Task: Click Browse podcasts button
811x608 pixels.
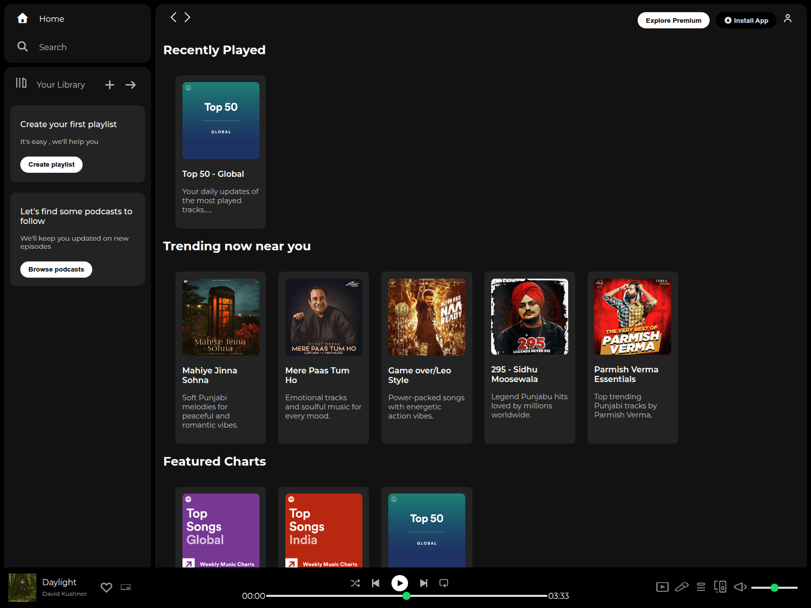Action: 56,269
